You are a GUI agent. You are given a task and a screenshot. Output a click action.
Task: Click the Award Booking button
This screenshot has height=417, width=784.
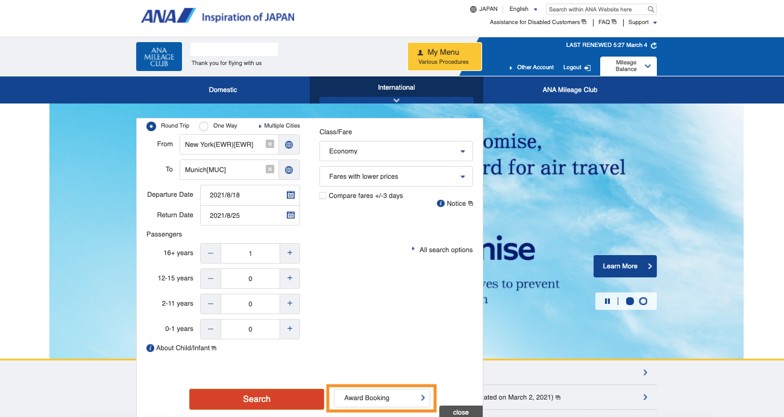pyautogui.click(x=381, y=398)
